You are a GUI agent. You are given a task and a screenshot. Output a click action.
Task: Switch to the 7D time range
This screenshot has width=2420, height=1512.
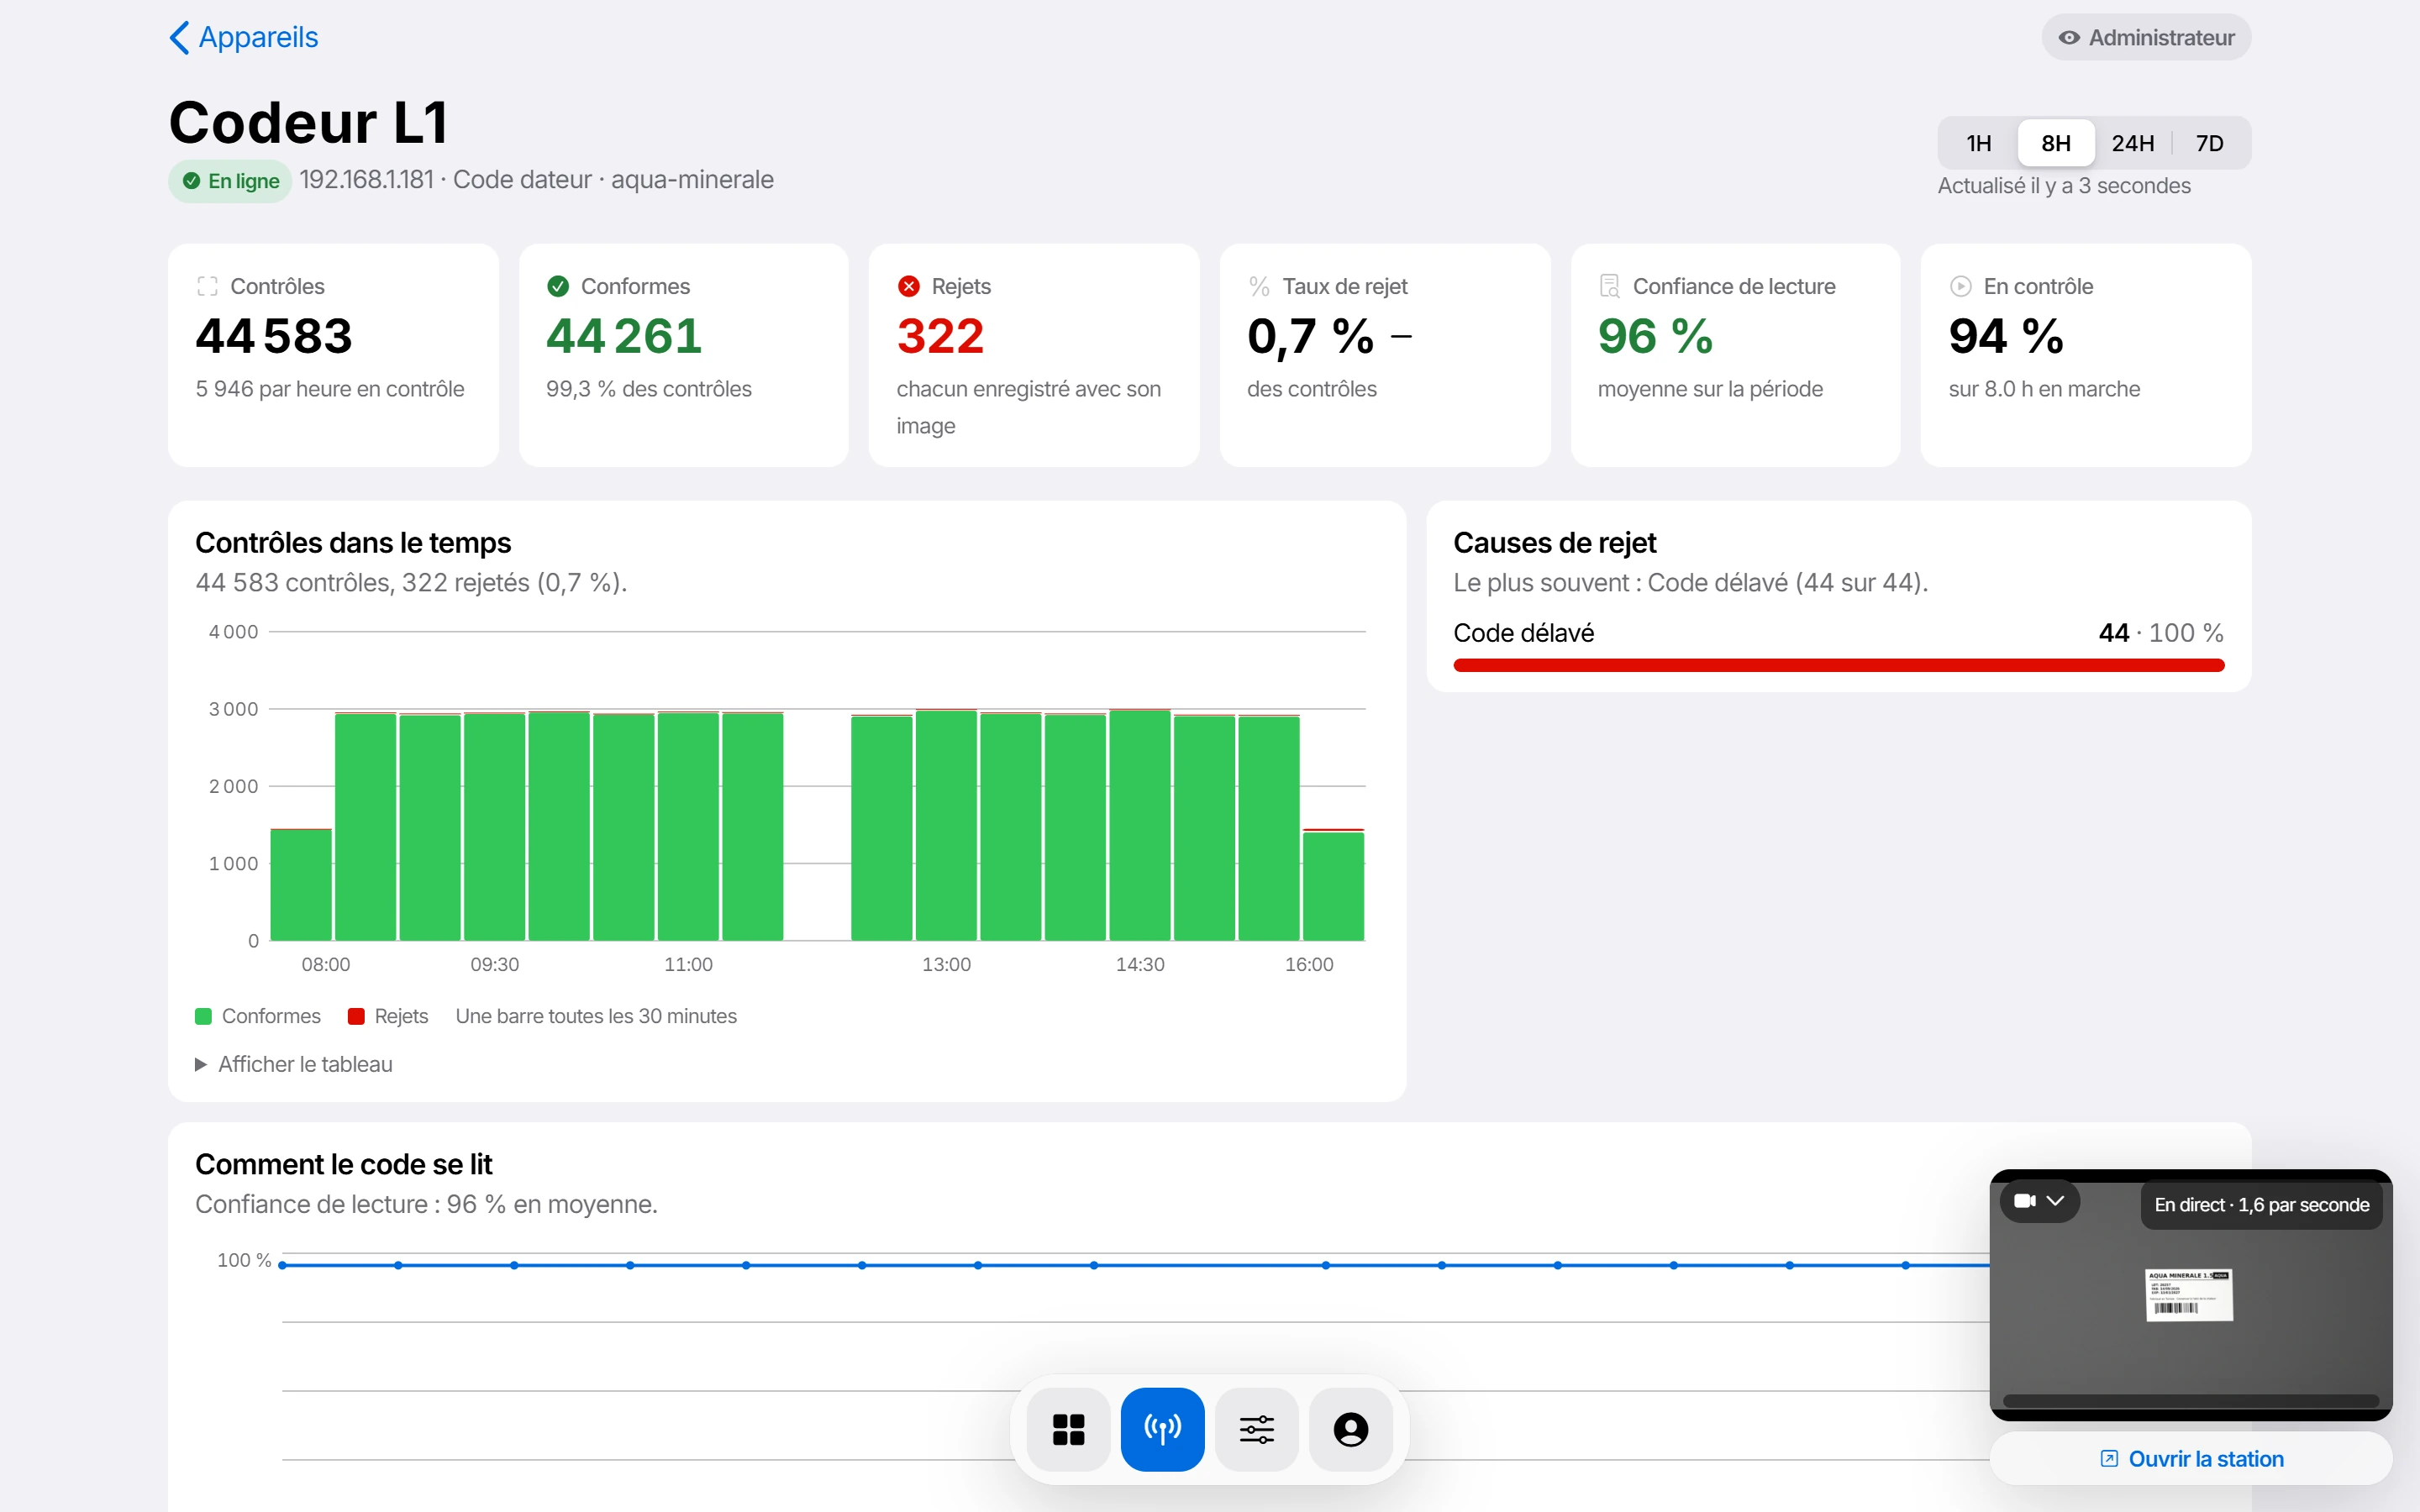[x=2210, y=143]
